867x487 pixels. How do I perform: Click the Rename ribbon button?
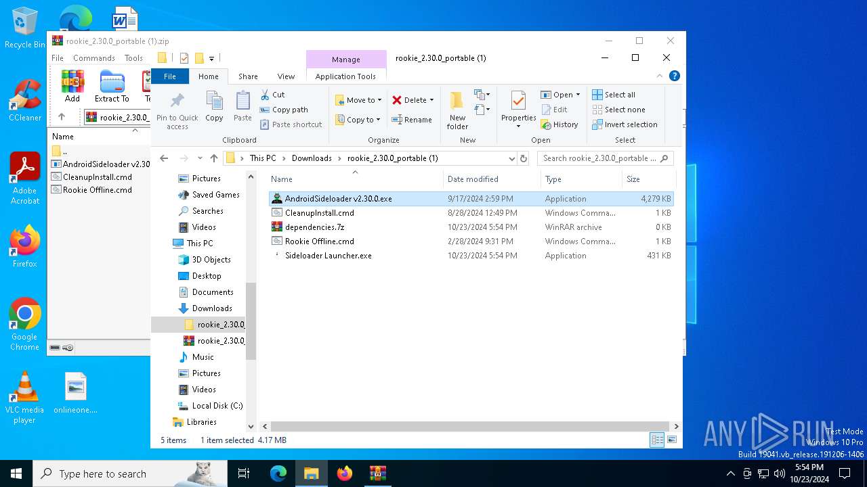click(412, 120)
